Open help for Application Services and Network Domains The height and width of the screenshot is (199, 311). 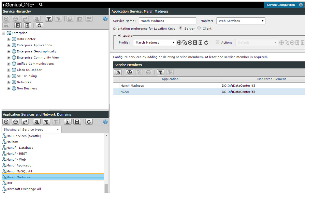[x=105, y=122]
